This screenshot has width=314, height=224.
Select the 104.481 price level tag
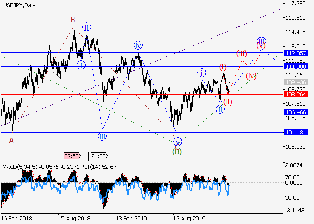tap(295, 132)
